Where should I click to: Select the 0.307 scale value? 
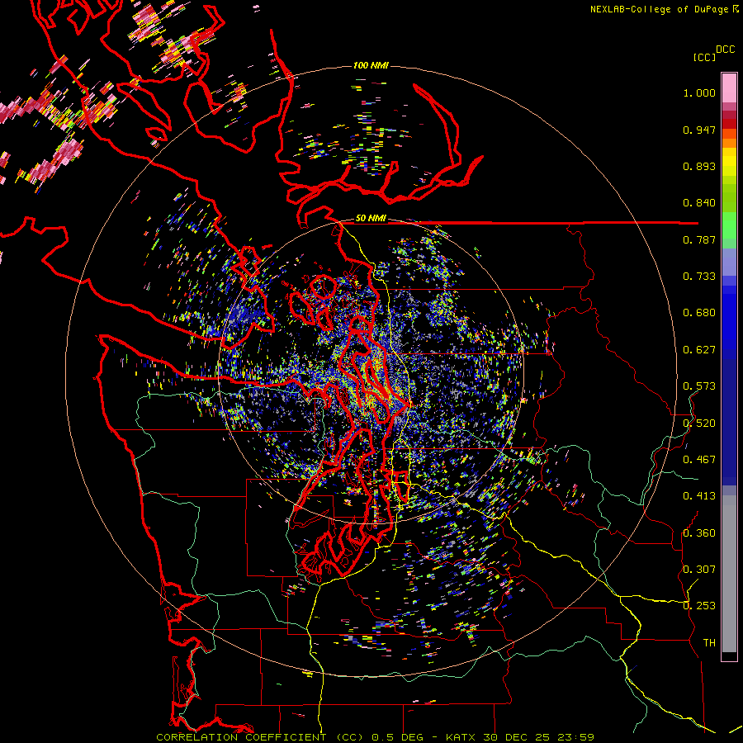[x=699, y=570]
